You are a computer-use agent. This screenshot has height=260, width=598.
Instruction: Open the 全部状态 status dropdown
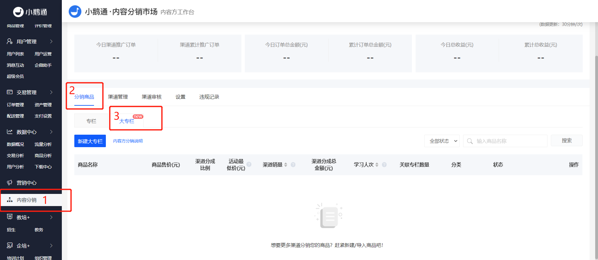pos(442,141)
